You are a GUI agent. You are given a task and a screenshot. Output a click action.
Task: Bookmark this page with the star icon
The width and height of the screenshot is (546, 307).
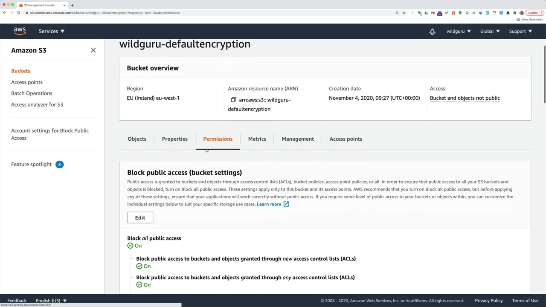click(404, 13)
